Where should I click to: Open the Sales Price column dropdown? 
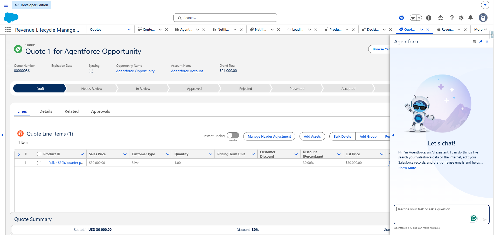click(x=125, y=154)
